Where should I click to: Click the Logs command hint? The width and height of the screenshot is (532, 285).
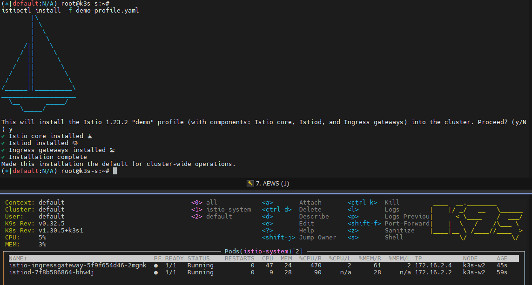[x=392, y=210]
